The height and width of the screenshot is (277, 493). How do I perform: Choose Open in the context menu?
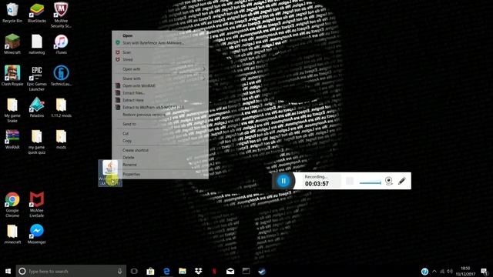[160, 35]
